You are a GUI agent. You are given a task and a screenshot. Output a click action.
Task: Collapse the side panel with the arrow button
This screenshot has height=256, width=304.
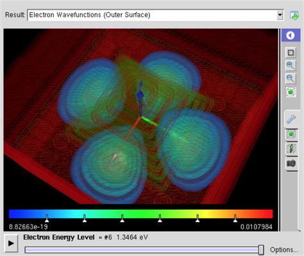[291, 35]
